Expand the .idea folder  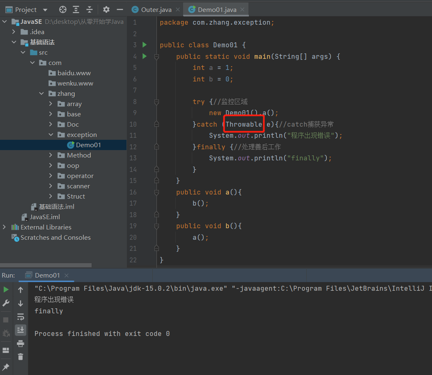click(14, 32)
